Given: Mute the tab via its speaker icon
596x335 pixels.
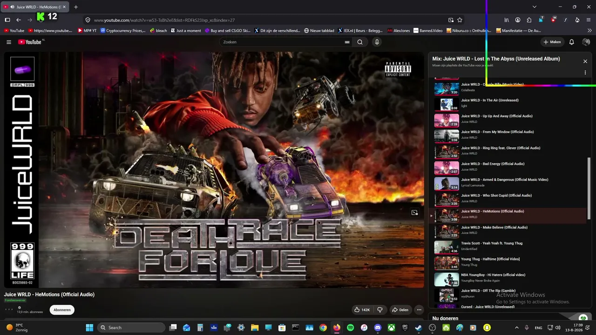Looking at the screenshot, I should 12,7.
